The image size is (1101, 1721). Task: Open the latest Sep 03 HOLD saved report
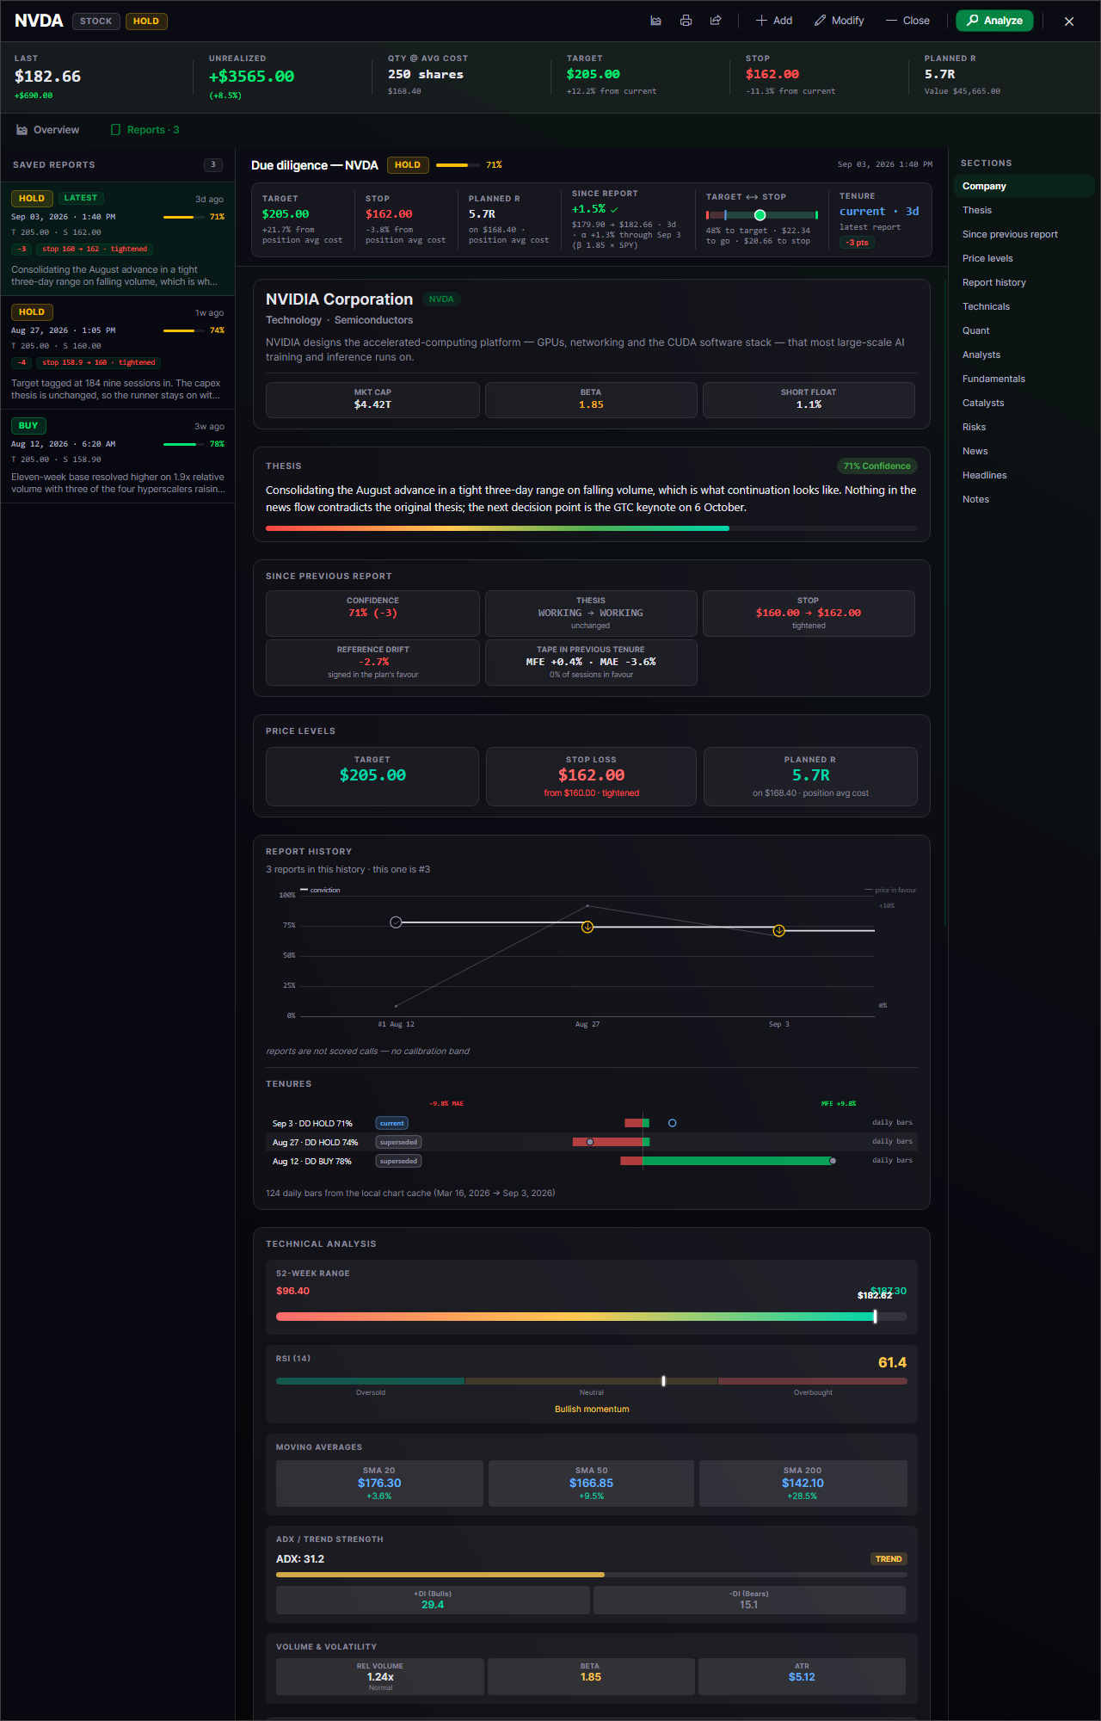point(118,239)
